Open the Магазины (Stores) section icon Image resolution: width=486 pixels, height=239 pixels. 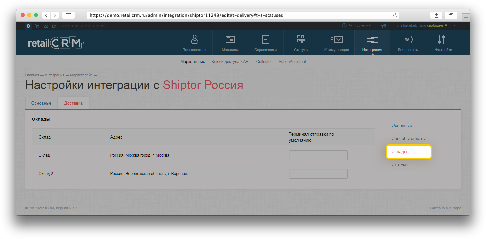tap(230, 40)
